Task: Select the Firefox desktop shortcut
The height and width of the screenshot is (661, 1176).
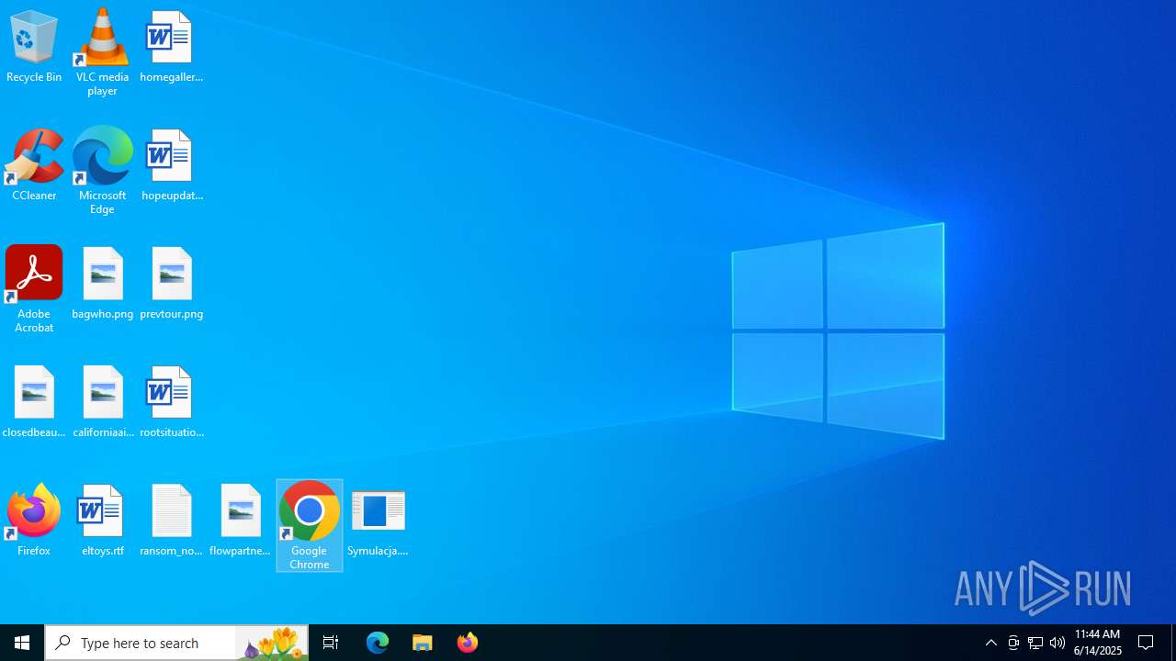Action: tap(34, 520)
